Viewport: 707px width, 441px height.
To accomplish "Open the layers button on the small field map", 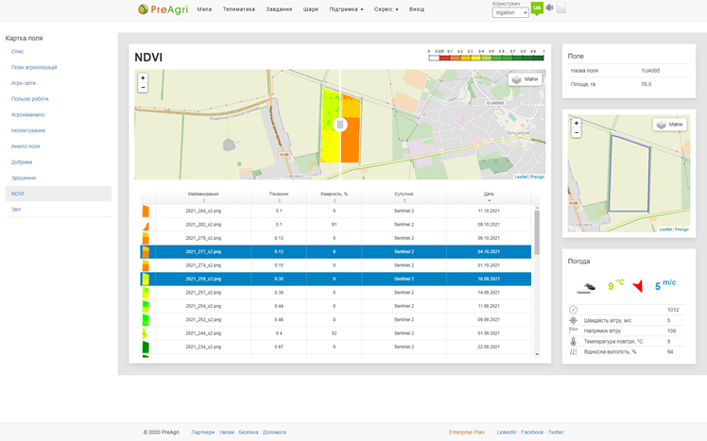I will point(669,125).
